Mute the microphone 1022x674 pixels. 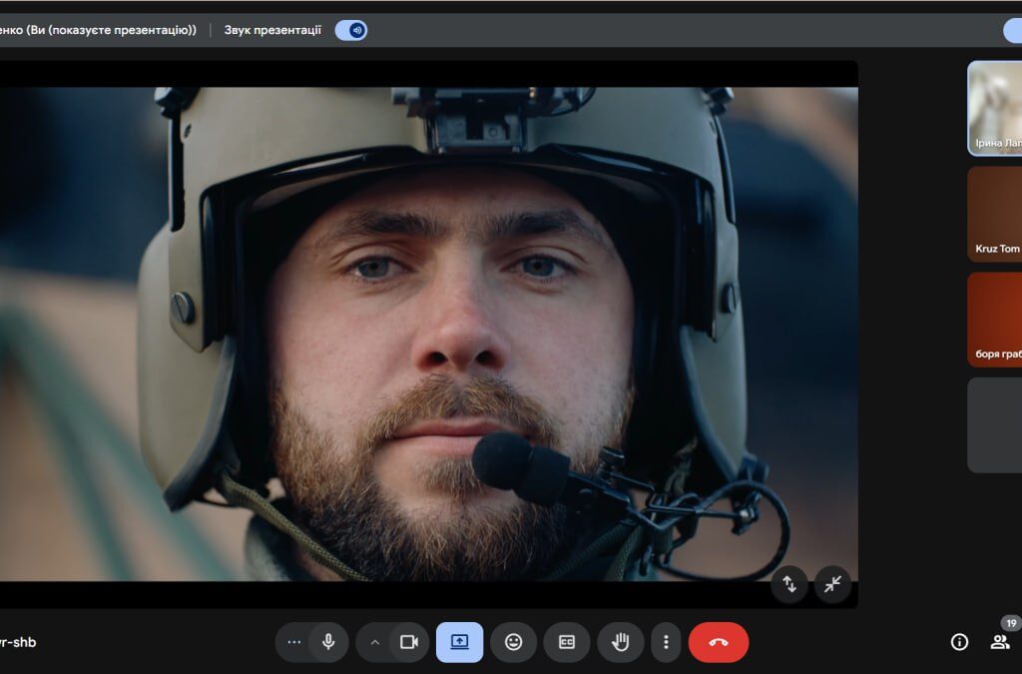pos(328,642)
